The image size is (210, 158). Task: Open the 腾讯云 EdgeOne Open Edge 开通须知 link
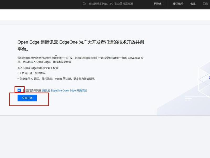click(65, 91)
